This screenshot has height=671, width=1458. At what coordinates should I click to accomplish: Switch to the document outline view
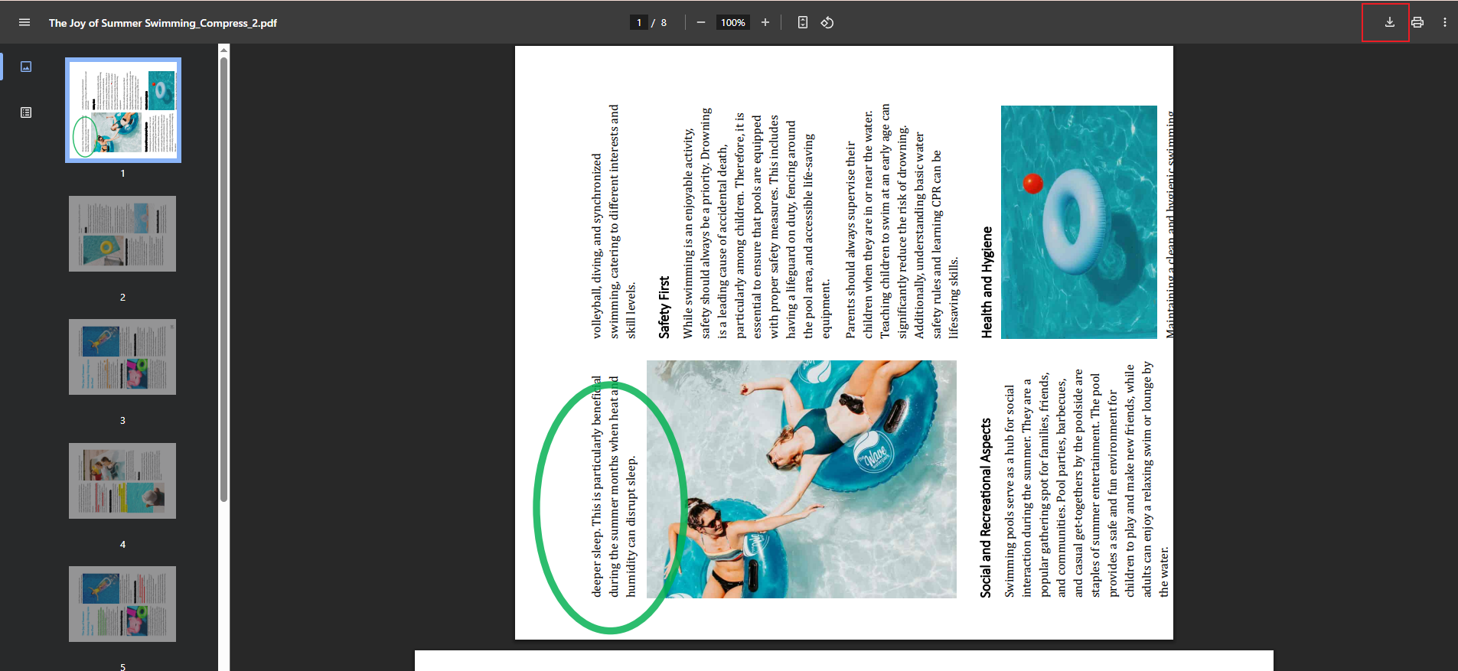tap(26, 112)
